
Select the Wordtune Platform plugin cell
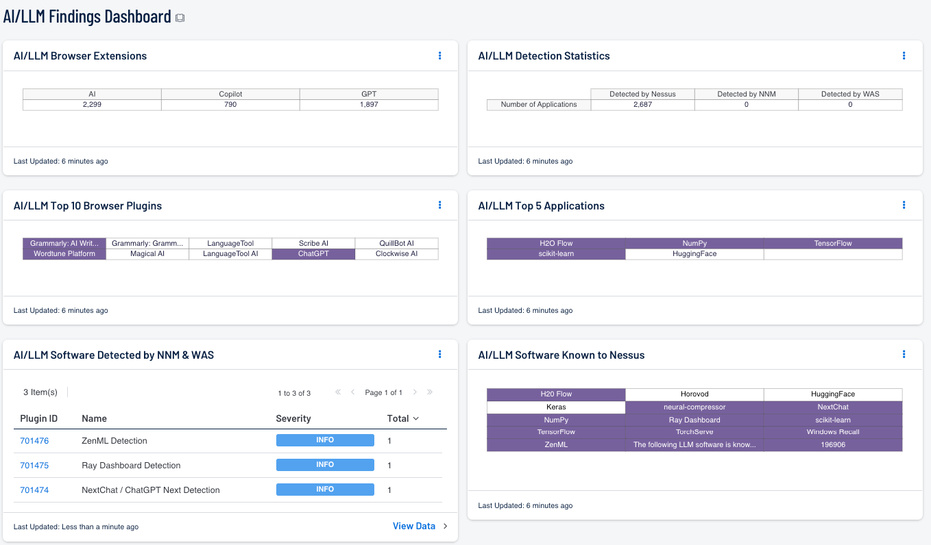[64, 254]
